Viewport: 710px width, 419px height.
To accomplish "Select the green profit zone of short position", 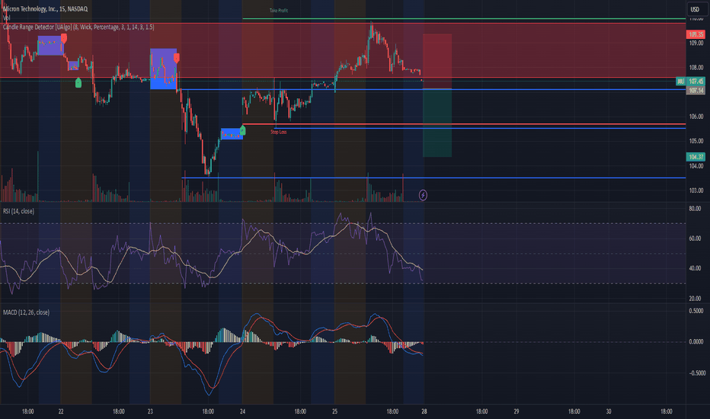I will click(x=437, y=123).
